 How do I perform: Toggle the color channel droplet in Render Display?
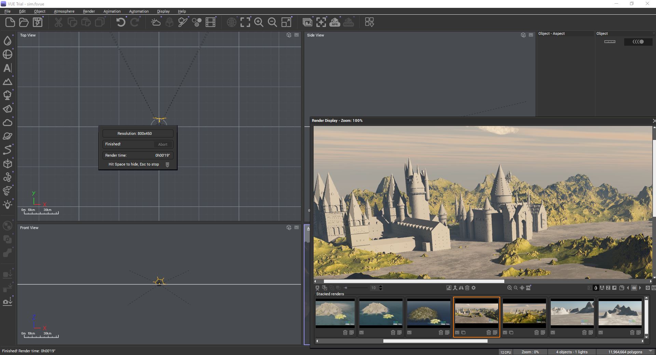(x=596, y=288)
